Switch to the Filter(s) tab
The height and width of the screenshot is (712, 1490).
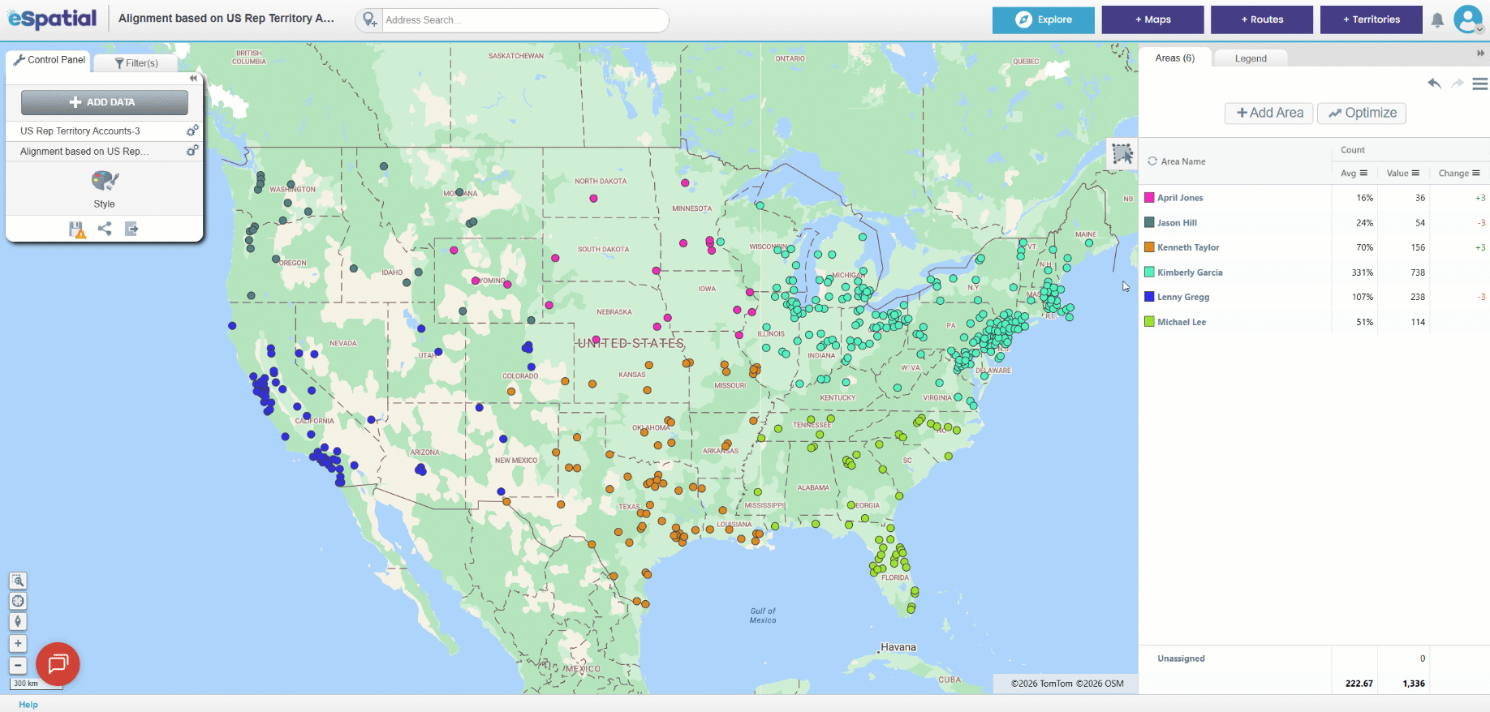point(136,63)
